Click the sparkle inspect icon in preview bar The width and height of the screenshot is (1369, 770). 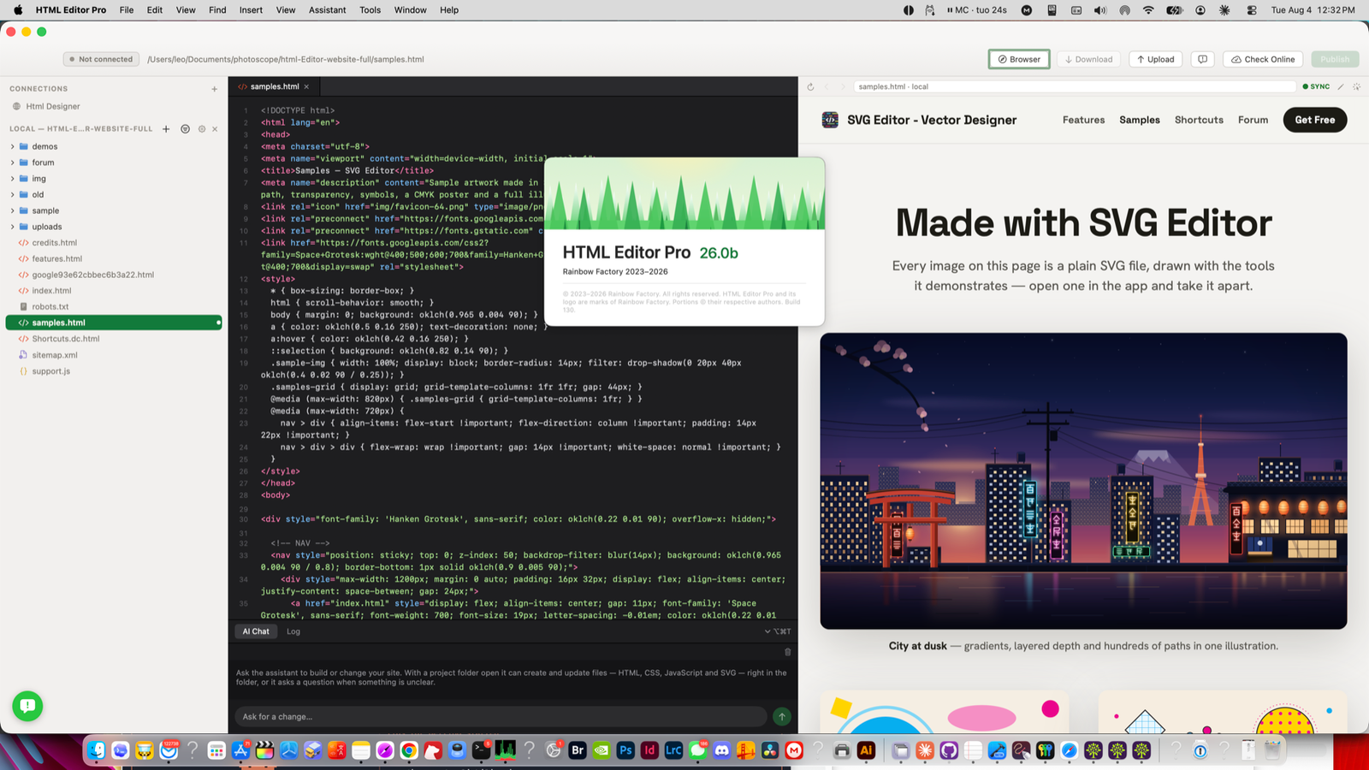tap(1356, 86)
